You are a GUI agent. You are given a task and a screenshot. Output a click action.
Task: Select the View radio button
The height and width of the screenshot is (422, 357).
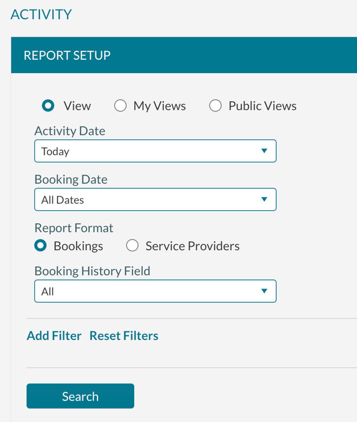pyautogui.click(x=48, y=106)
